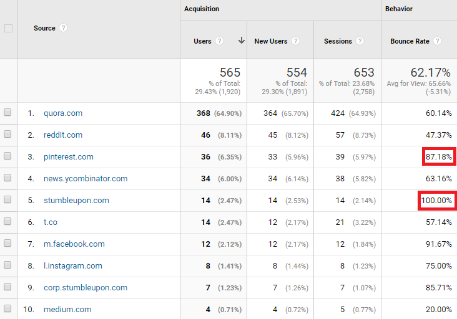
Task: Open the stumbleupon.com source link
Action: click(x=76, y=201)
